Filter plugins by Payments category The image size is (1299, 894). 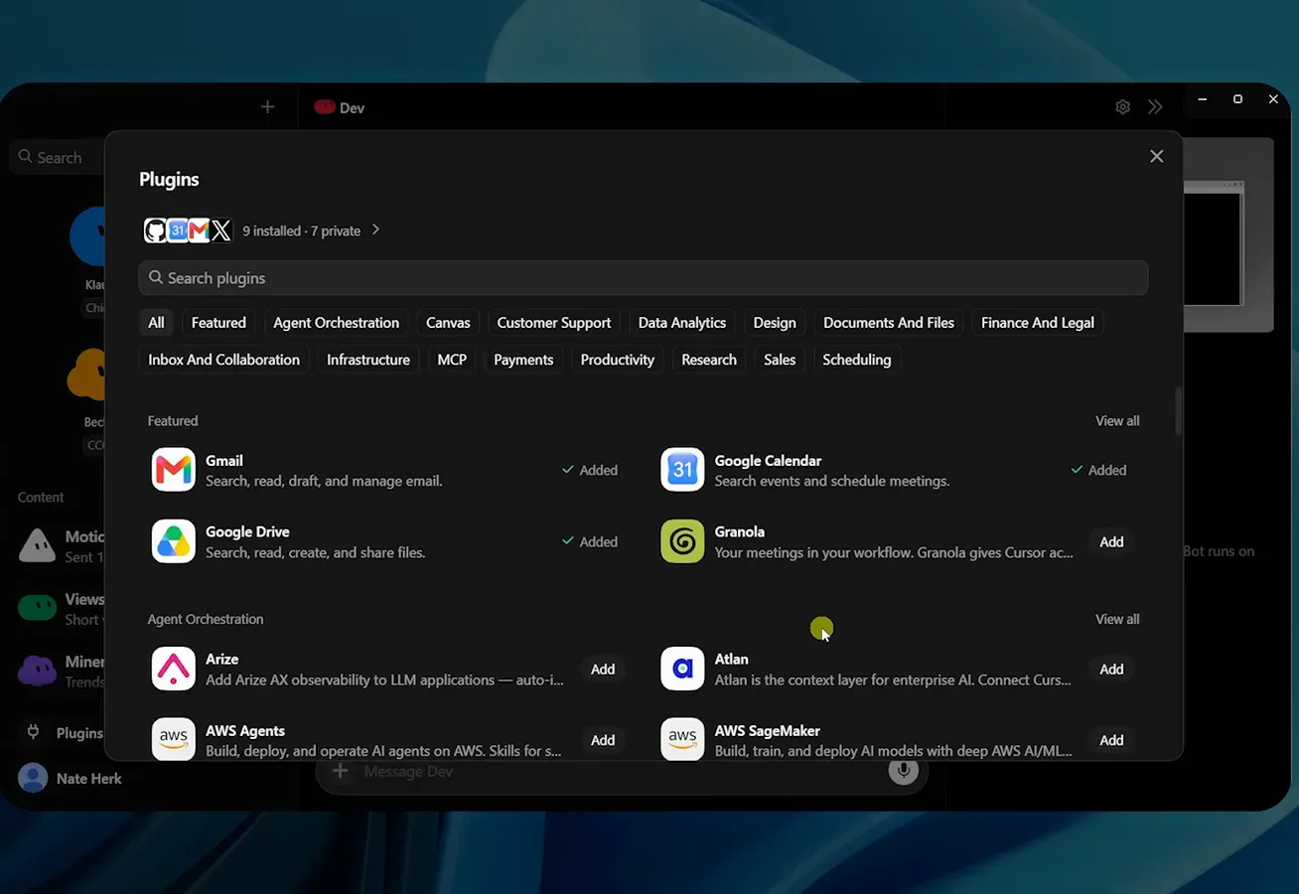pos(523,360)
